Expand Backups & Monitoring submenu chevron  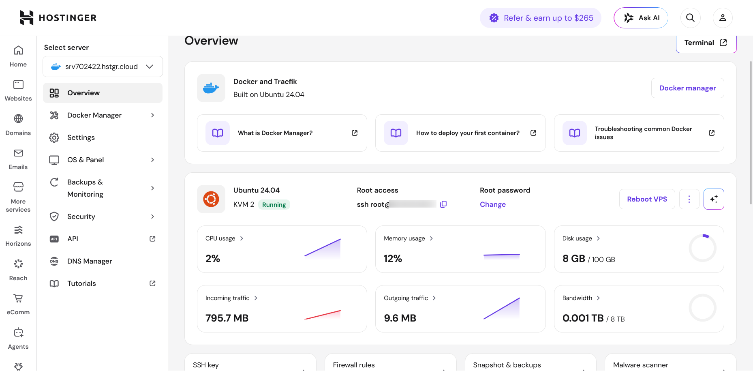tap(152, 188)
